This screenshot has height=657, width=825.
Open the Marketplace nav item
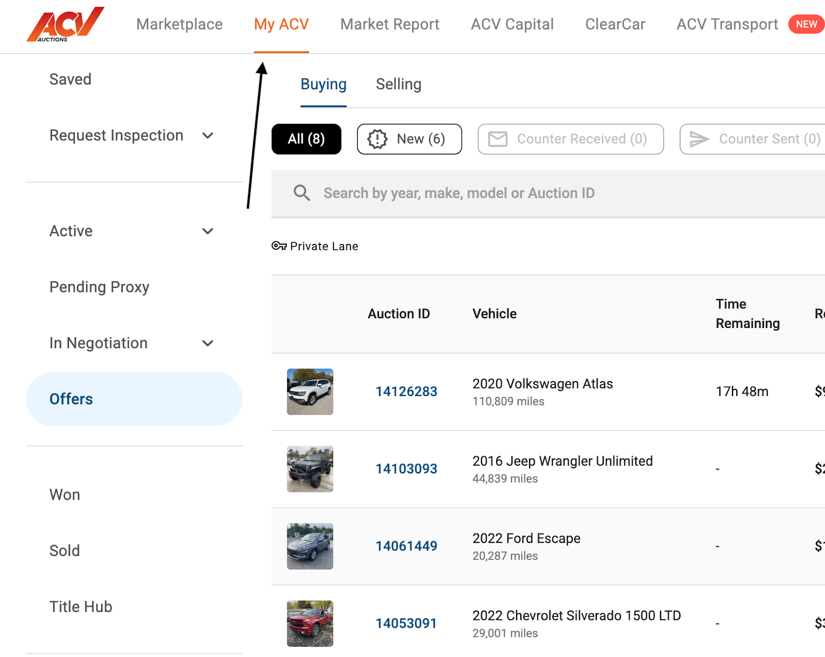coord(179,24)
